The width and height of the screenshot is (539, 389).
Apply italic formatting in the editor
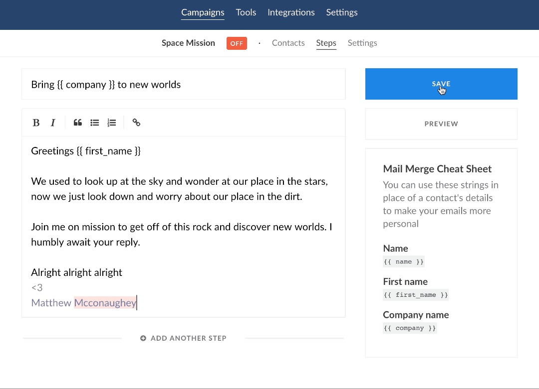[53, 123]
